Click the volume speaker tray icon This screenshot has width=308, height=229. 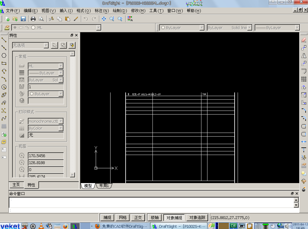(288, 226)
